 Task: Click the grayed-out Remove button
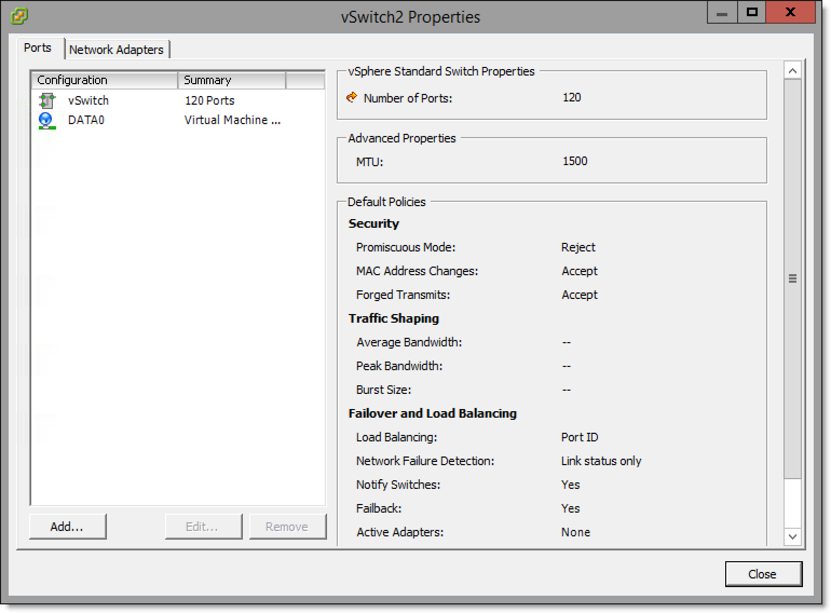tap(287, 527)
